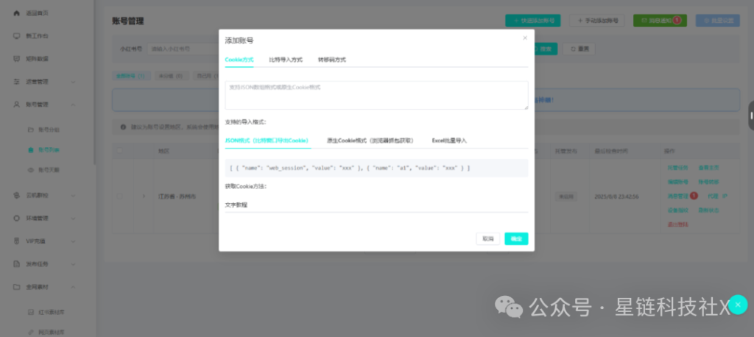
Task: Click the monitor icon for 新工作台
Action: (17, 36)
